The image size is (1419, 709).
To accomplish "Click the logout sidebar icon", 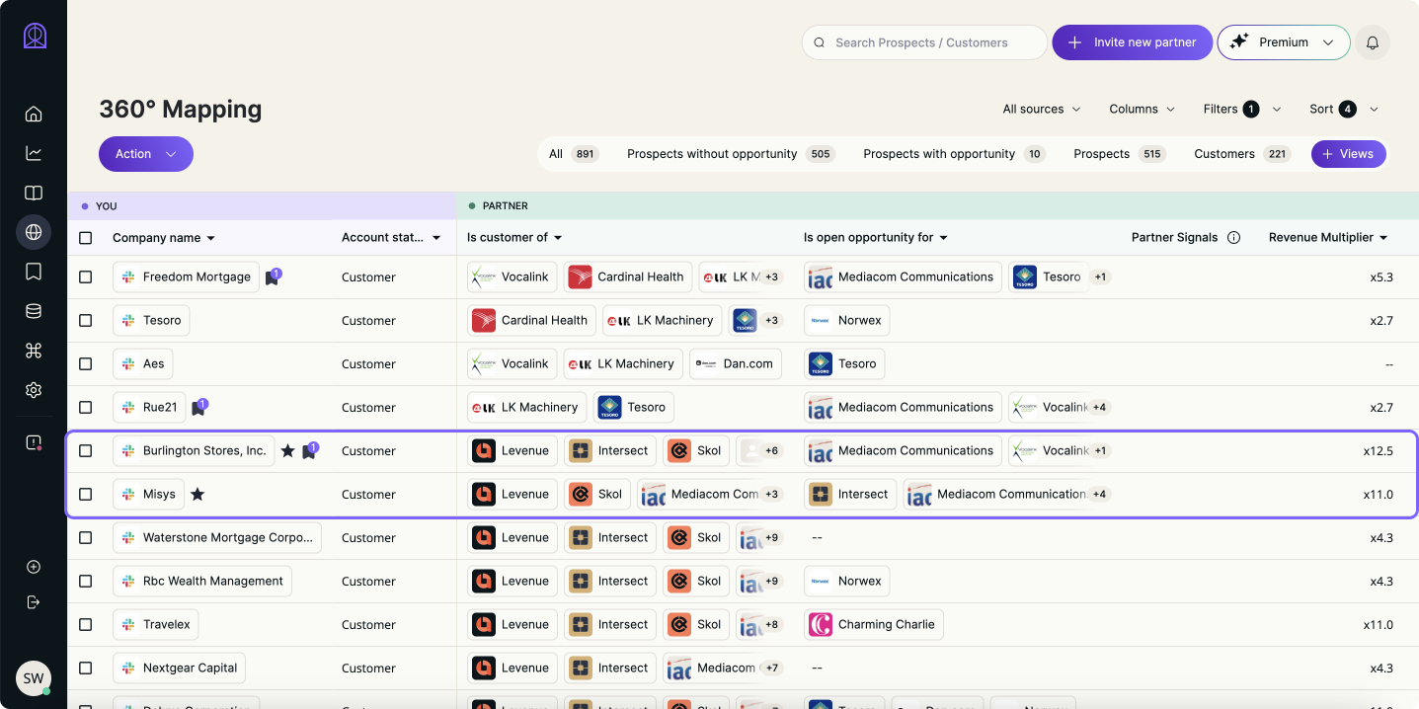I will point(34,601).
